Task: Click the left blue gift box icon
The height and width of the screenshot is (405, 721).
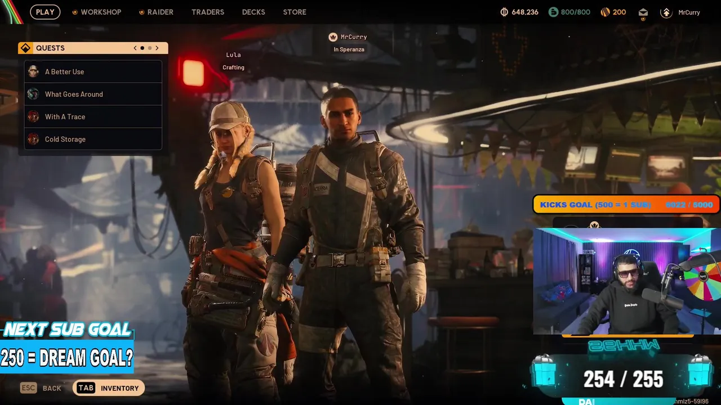Action: tap(544, 371)
